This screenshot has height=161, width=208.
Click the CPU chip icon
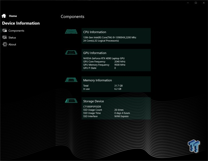tap(71, 31)
